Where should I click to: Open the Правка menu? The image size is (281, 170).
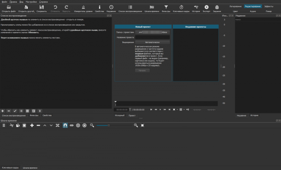coord(13,2)
